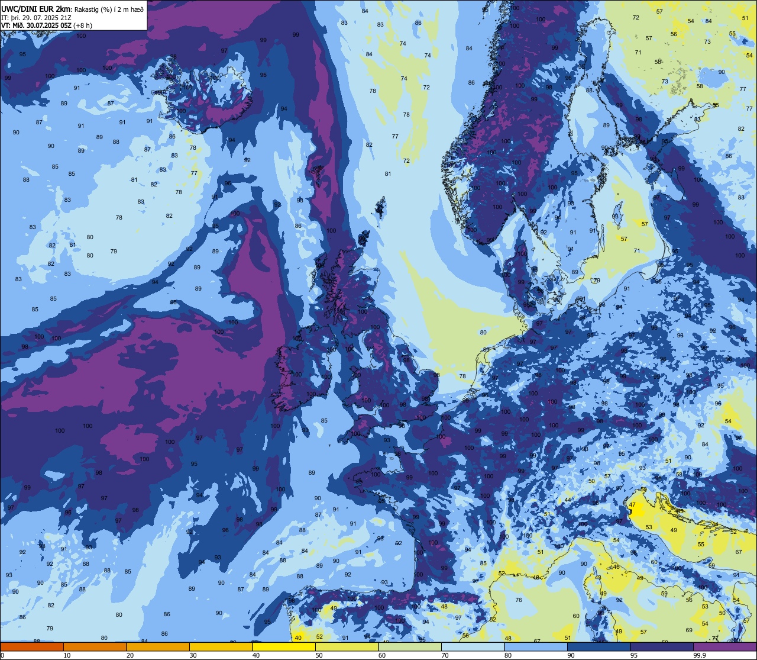Select the 50–60 pale yellow legend swatch
Screen dimensions: 757x660
(347, 646)
